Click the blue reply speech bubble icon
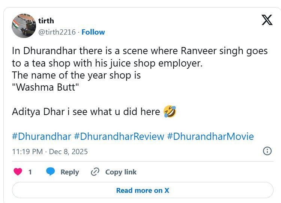 point(50,171)
